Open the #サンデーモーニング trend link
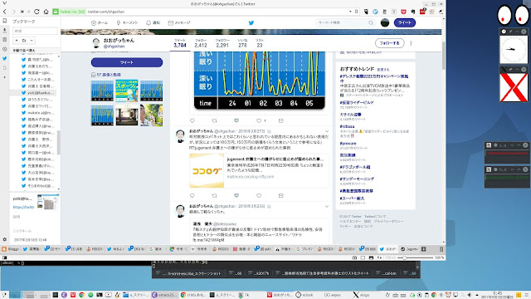The height and width of the screenshot is (299, 531). [357, 179]
